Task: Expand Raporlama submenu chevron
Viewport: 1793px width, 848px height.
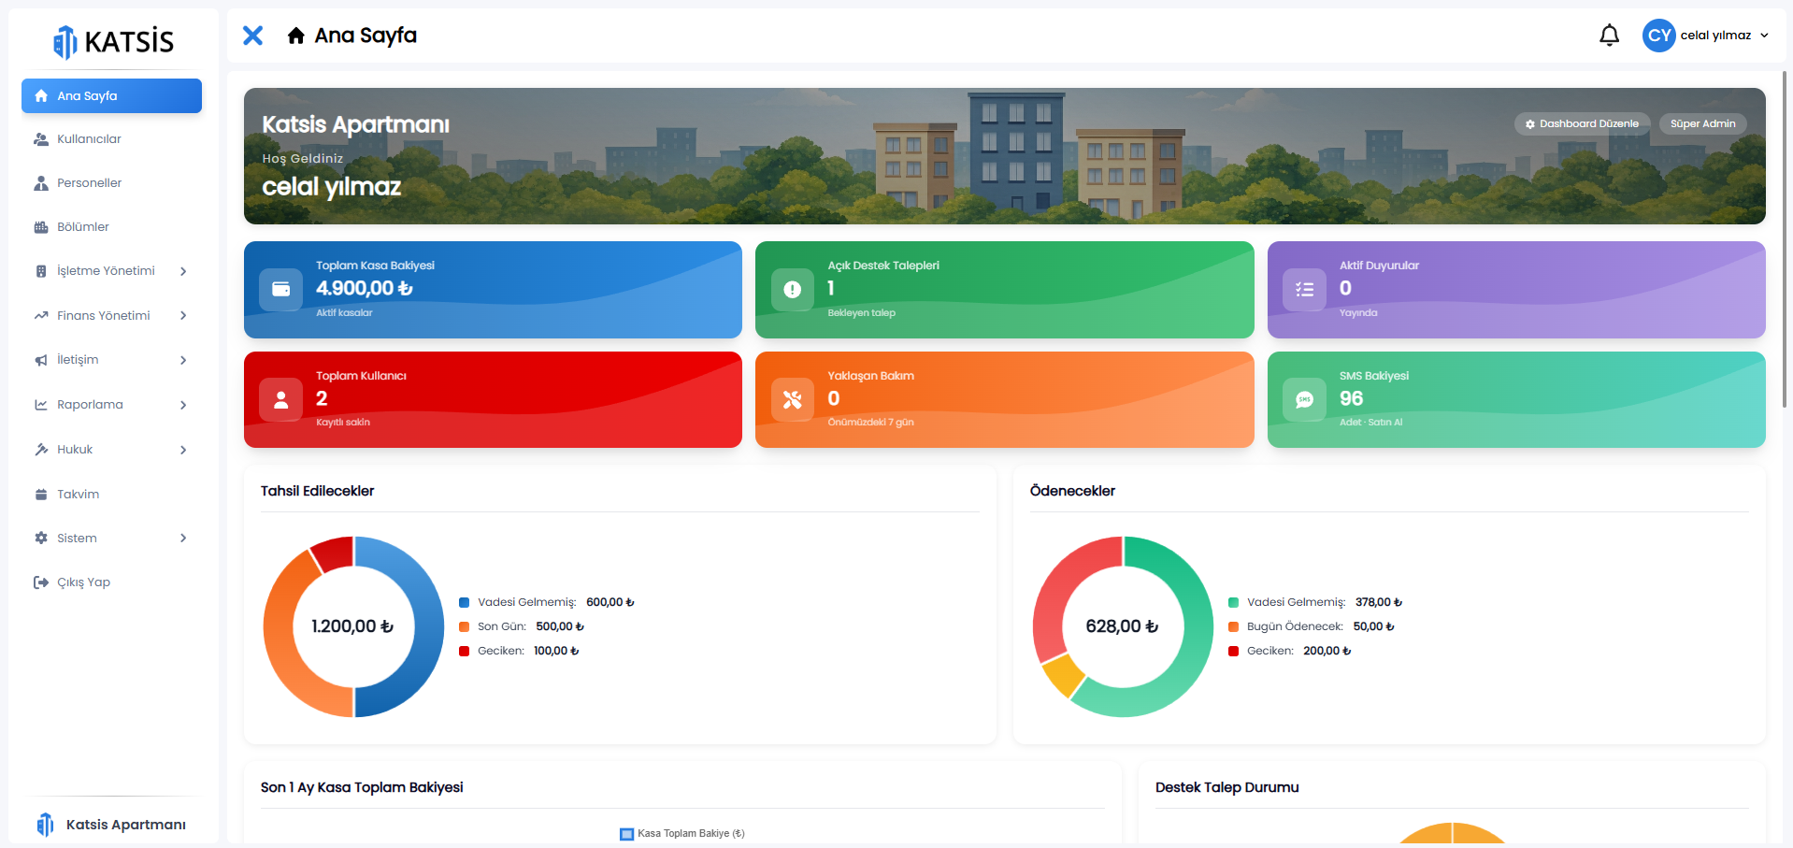Action: click(x=183, y=405)
